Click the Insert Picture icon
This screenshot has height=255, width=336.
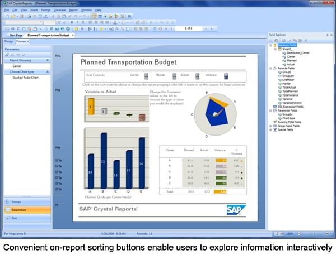52,29
